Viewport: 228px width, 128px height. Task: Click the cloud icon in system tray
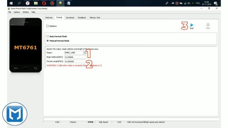point(173,3)
